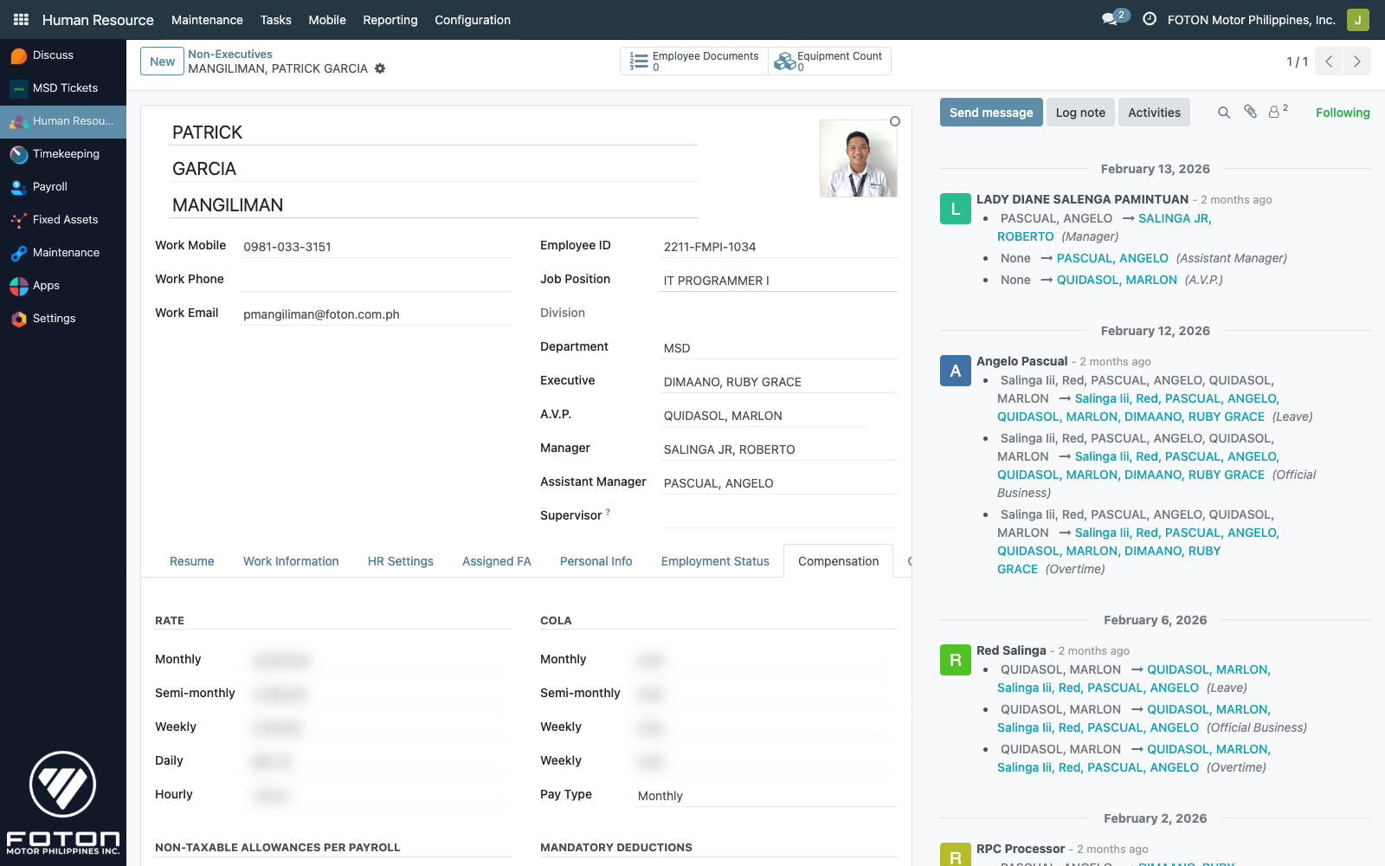Click the Work Phone input field
This screenshot has width=1385, height=866.
coord(377,280)
